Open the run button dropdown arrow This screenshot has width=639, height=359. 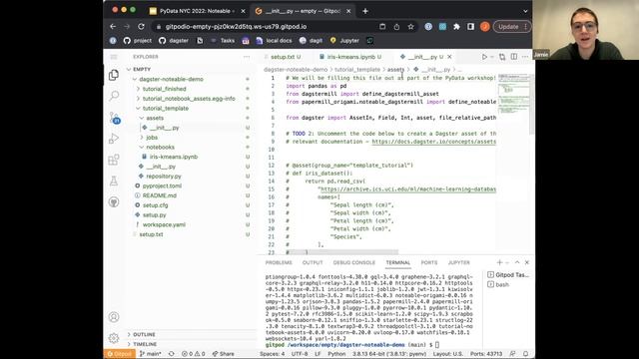492,57
